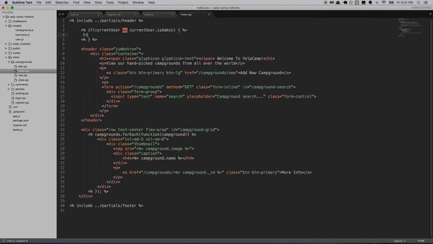
Task: Close the register.ejs tab
Action: [135, 14]
